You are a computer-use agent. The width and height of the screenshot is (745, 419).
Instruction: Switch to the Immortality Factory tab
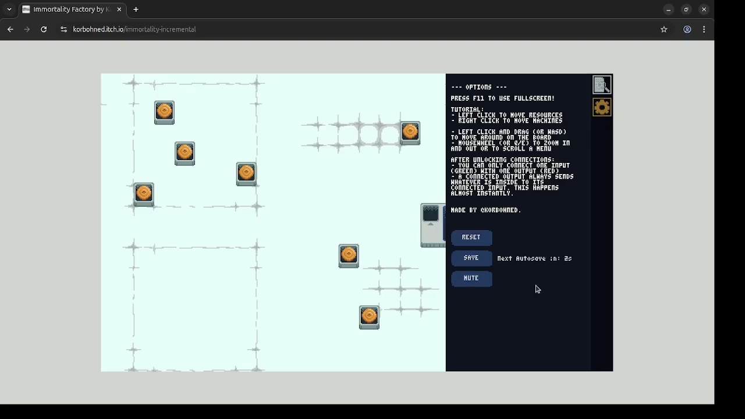(x=70, y=9)
